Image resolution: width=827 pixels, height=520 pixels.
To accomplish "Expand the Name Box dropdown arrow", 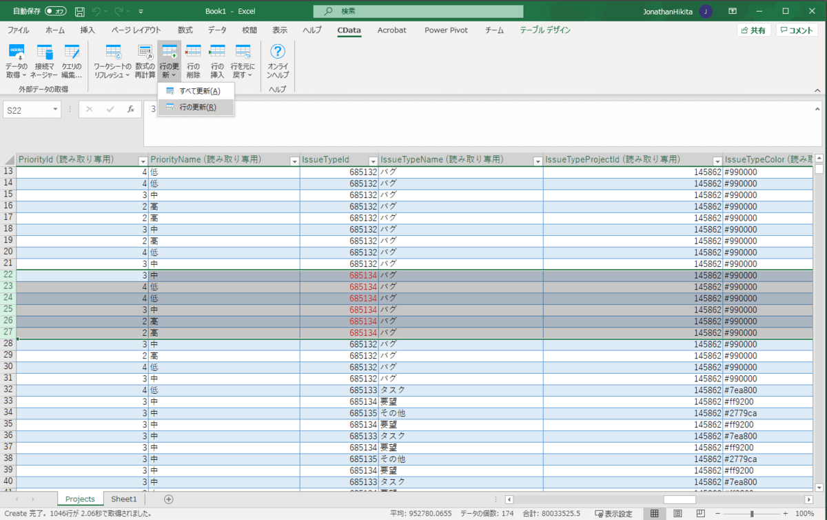I will [55, 110].
